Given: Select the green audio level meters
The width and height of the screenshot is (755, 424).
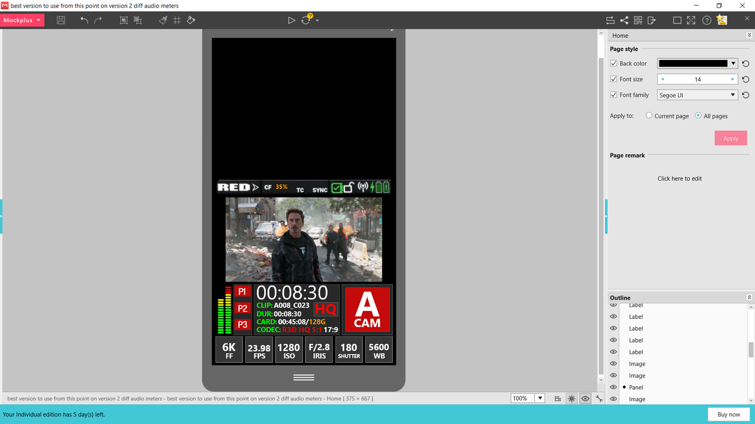Looking at the screenshot, I should pos(225,310).
